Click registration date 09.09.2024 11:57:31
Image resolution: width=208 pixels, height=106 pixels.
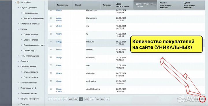(x=121, y=43)
